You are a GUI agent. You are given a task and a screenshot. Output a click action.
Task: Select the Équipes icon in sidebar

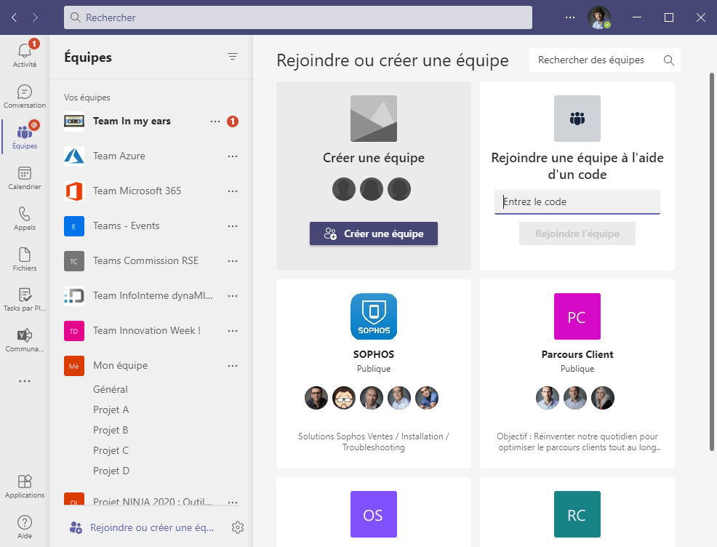25,135
